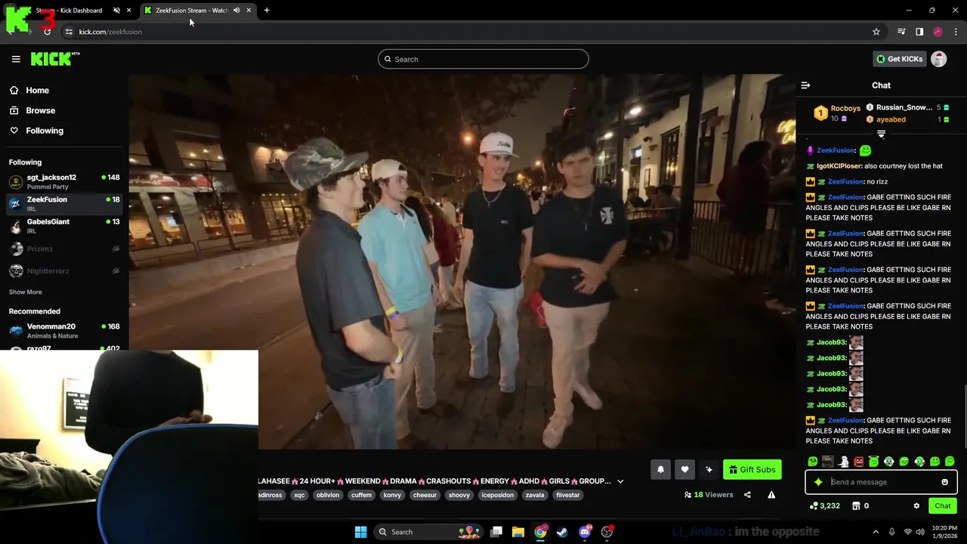Click the first Jacob93 username in chat
This screenshot has width=967, height=544.
(x=831, y=342)
